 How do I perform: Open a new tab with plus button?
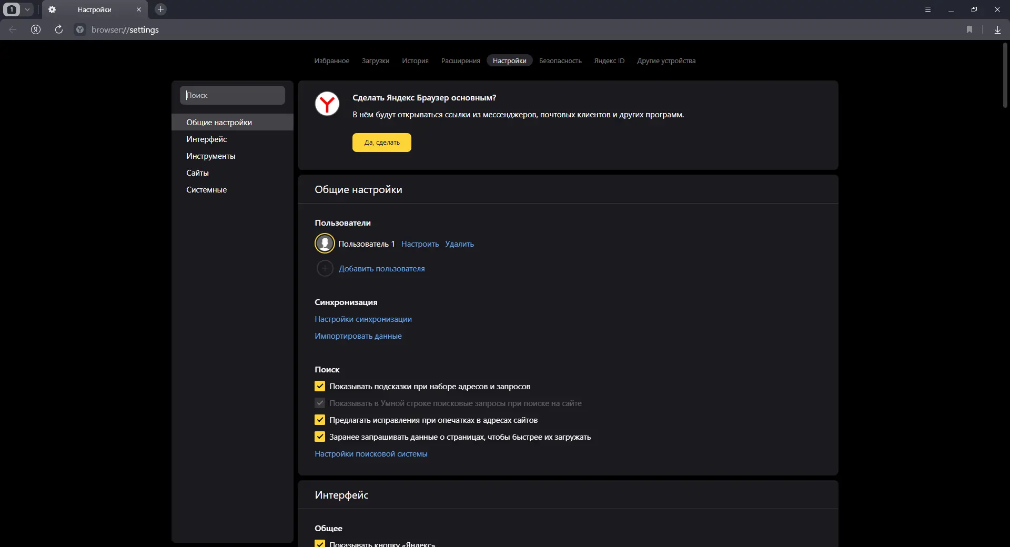(161, 9)
